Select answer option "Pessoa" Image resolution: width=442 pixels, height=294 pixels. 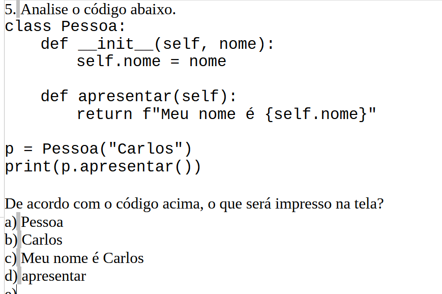42,222
